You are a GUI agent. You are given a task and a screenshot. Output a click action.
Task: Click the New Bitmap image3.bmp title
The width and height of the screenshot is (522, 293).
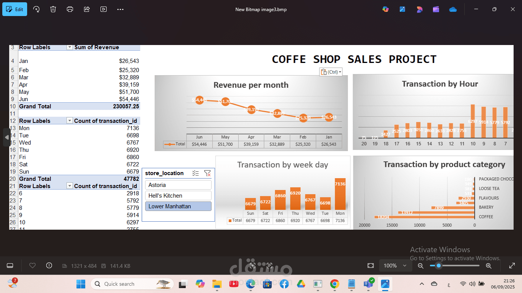pyautogui.click(x=261, y=10)
